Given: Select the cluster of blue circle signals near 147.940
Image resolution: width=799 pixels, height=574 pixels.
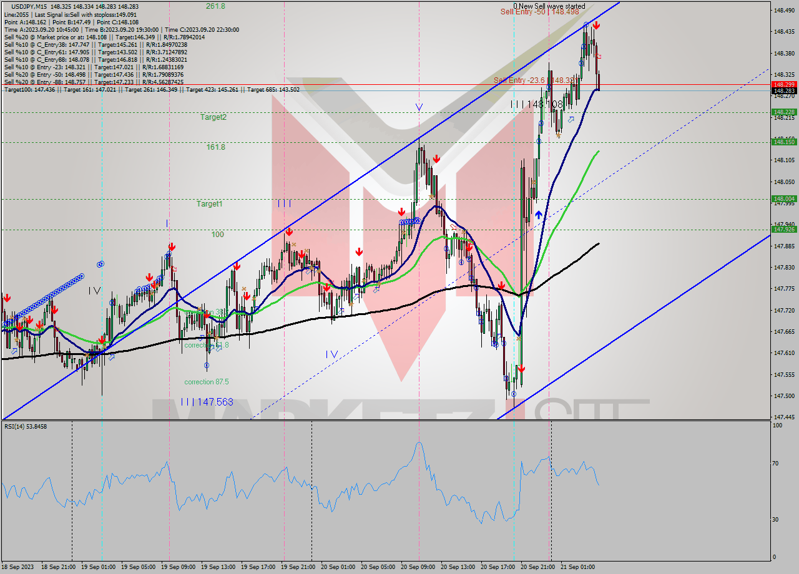Looking at the screenshot, I should click(409, 220).
